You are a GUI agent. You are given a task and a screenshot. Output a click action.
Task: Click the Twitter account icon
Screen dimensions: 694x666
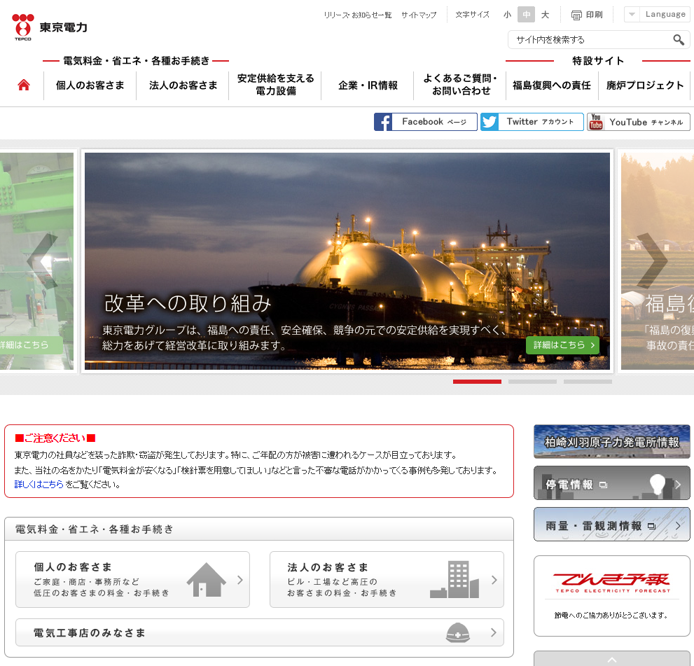pos(488,122)
